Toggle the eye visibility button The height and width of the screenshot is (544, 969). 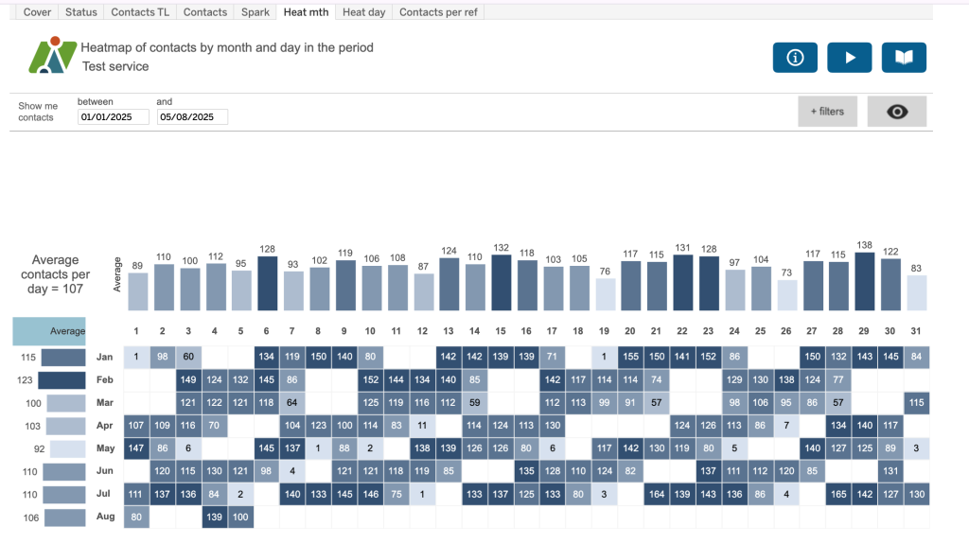tap(896, 112)
